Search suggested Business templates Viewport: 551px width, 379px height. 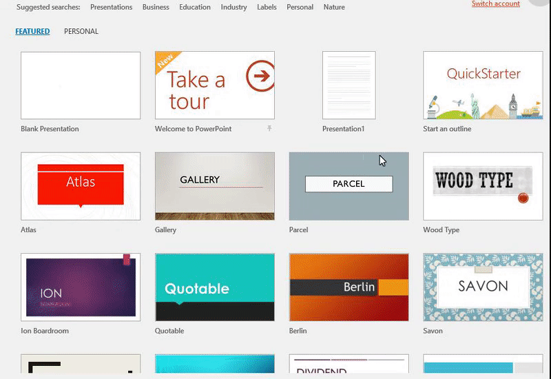156,8
